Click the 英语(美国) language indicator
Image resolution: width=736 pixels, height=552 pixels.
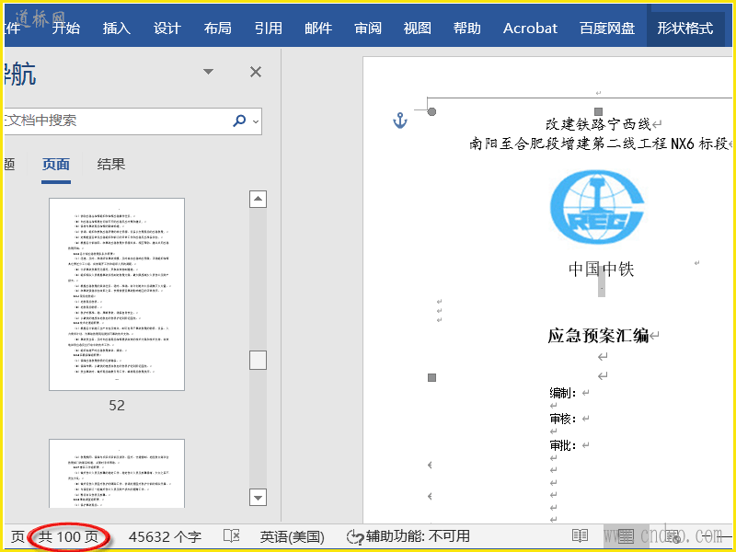(293, 536)
